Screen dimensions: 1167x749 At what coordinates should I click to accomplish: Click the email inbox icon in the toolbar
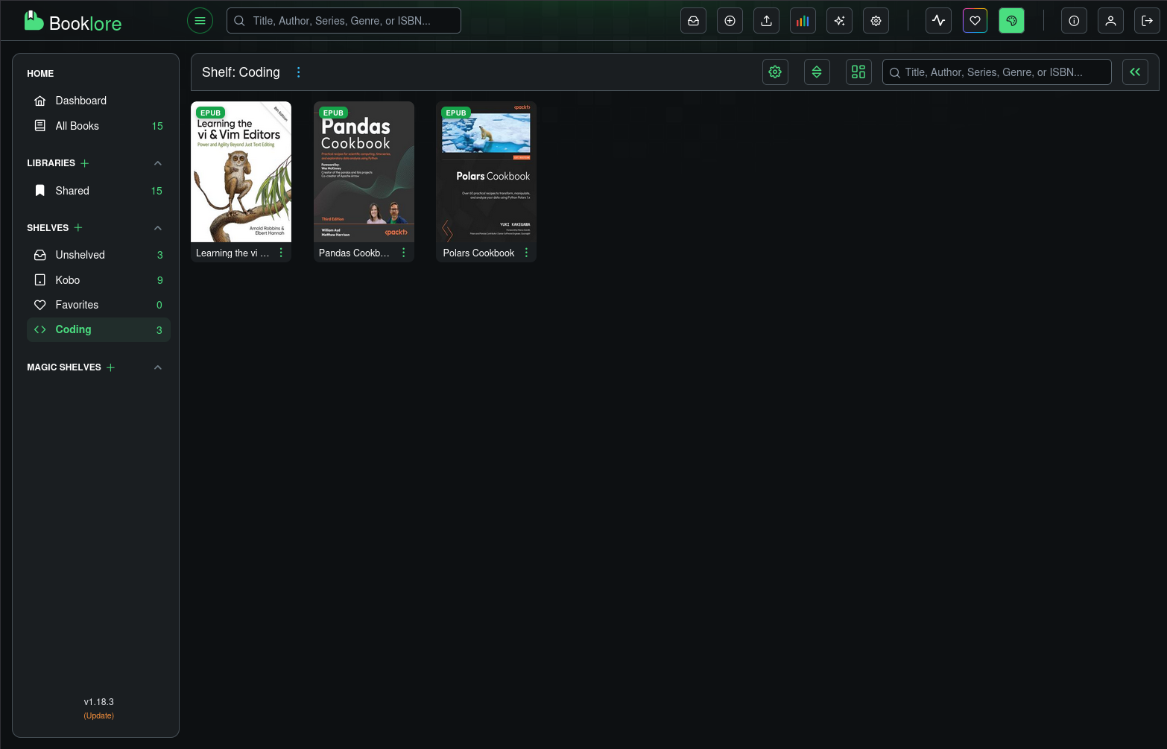(x=693, y=20)
